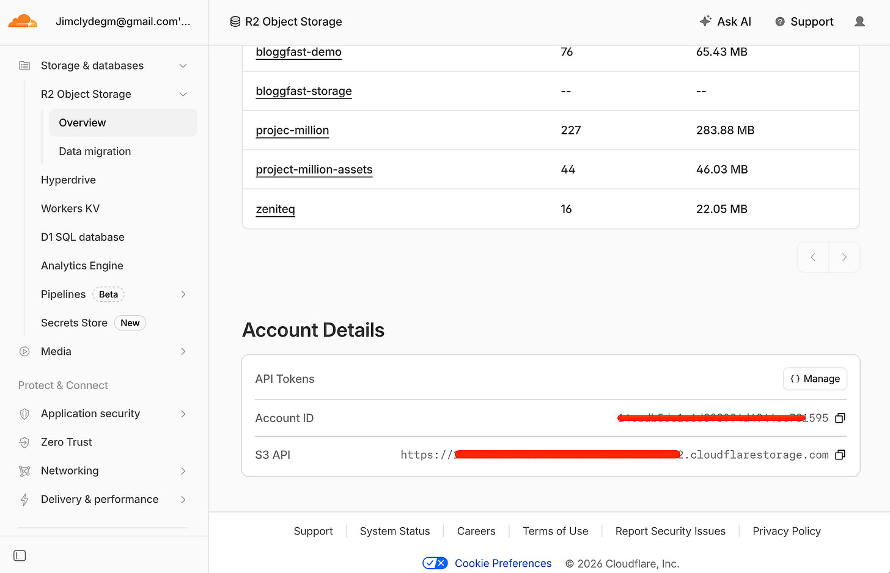This screenshot has width=890, height=573.
Task: Select Workers KV in the sidebar
Action: [70, 208]
